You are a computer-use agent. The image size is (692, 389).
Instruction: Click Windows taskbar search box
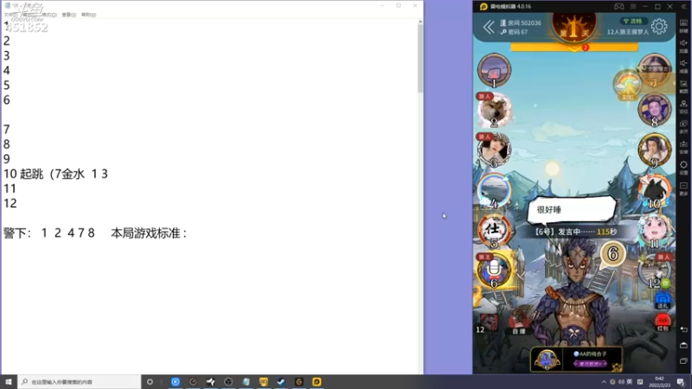pos(80,381)
